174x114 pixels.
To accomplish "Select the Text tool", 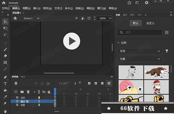I will (x=5, y=84).
